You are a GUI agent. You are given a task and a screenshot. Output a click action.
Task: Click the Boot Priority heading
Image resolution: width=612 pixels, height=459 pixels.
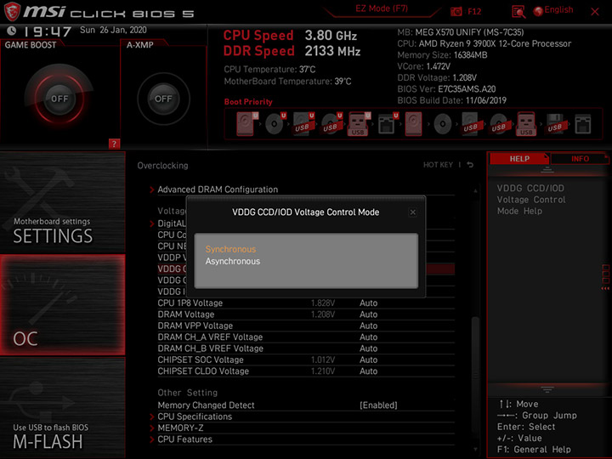click(248, 101)
